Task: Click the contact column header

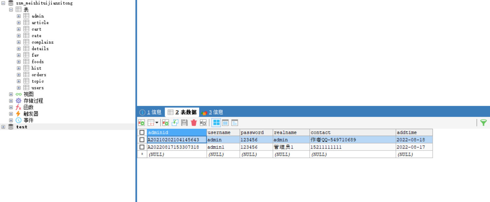Action: tap(353, 133)
